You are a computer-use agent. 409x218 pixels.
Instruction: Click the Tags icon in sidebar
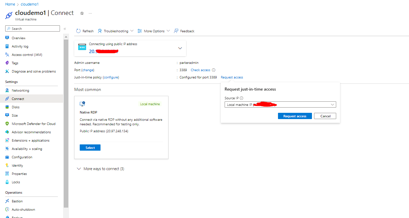[x=7, y=63]
